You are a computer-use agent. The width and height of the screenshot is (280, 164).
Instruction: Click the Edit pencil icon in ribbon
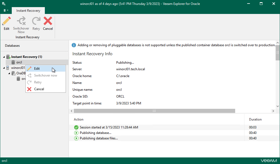point(7,21)
